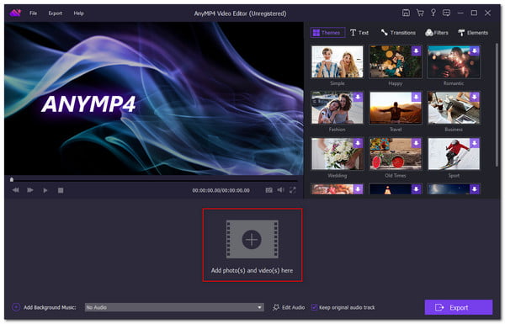Select the Old Times theme thumbnail
Screen dimensions: 505x324
coord(396,154)
